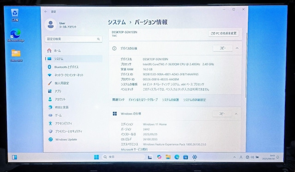Open アプリ settings page

74,91
